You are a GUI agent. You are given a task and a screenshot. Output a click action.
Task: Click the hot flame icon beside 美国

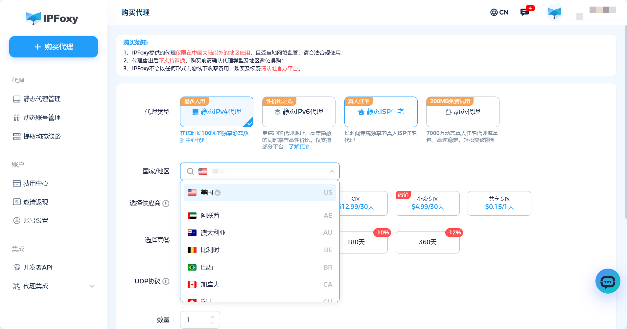coord(218,193)
